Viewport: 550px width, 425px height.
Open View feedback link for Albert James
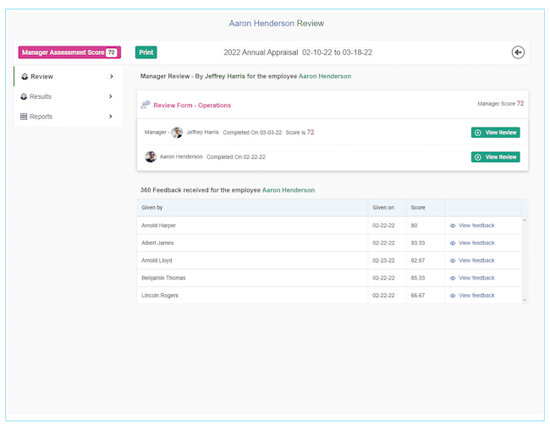point(476,242)
